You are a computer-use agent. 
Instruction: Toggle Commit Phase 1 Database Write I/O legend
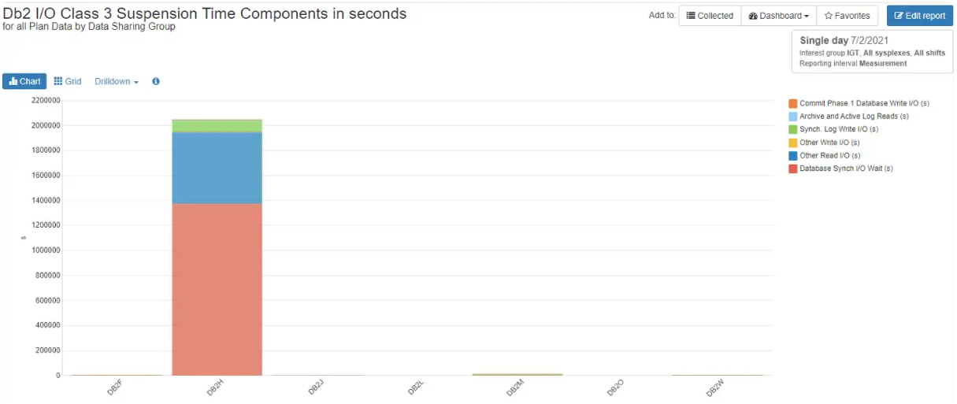859,103
